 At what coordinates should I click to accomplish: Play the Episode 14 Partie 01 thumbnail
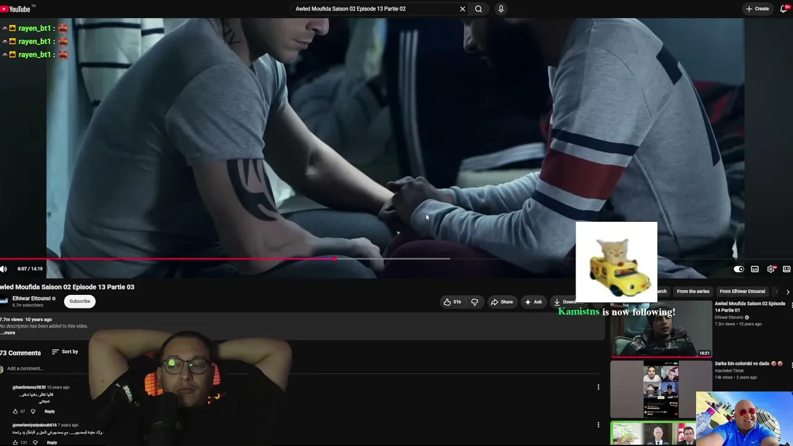pyautogui.click(x=661, y=329)
